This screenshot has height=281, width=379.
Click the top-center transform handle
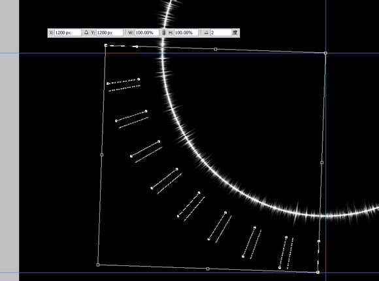[216, 49]
